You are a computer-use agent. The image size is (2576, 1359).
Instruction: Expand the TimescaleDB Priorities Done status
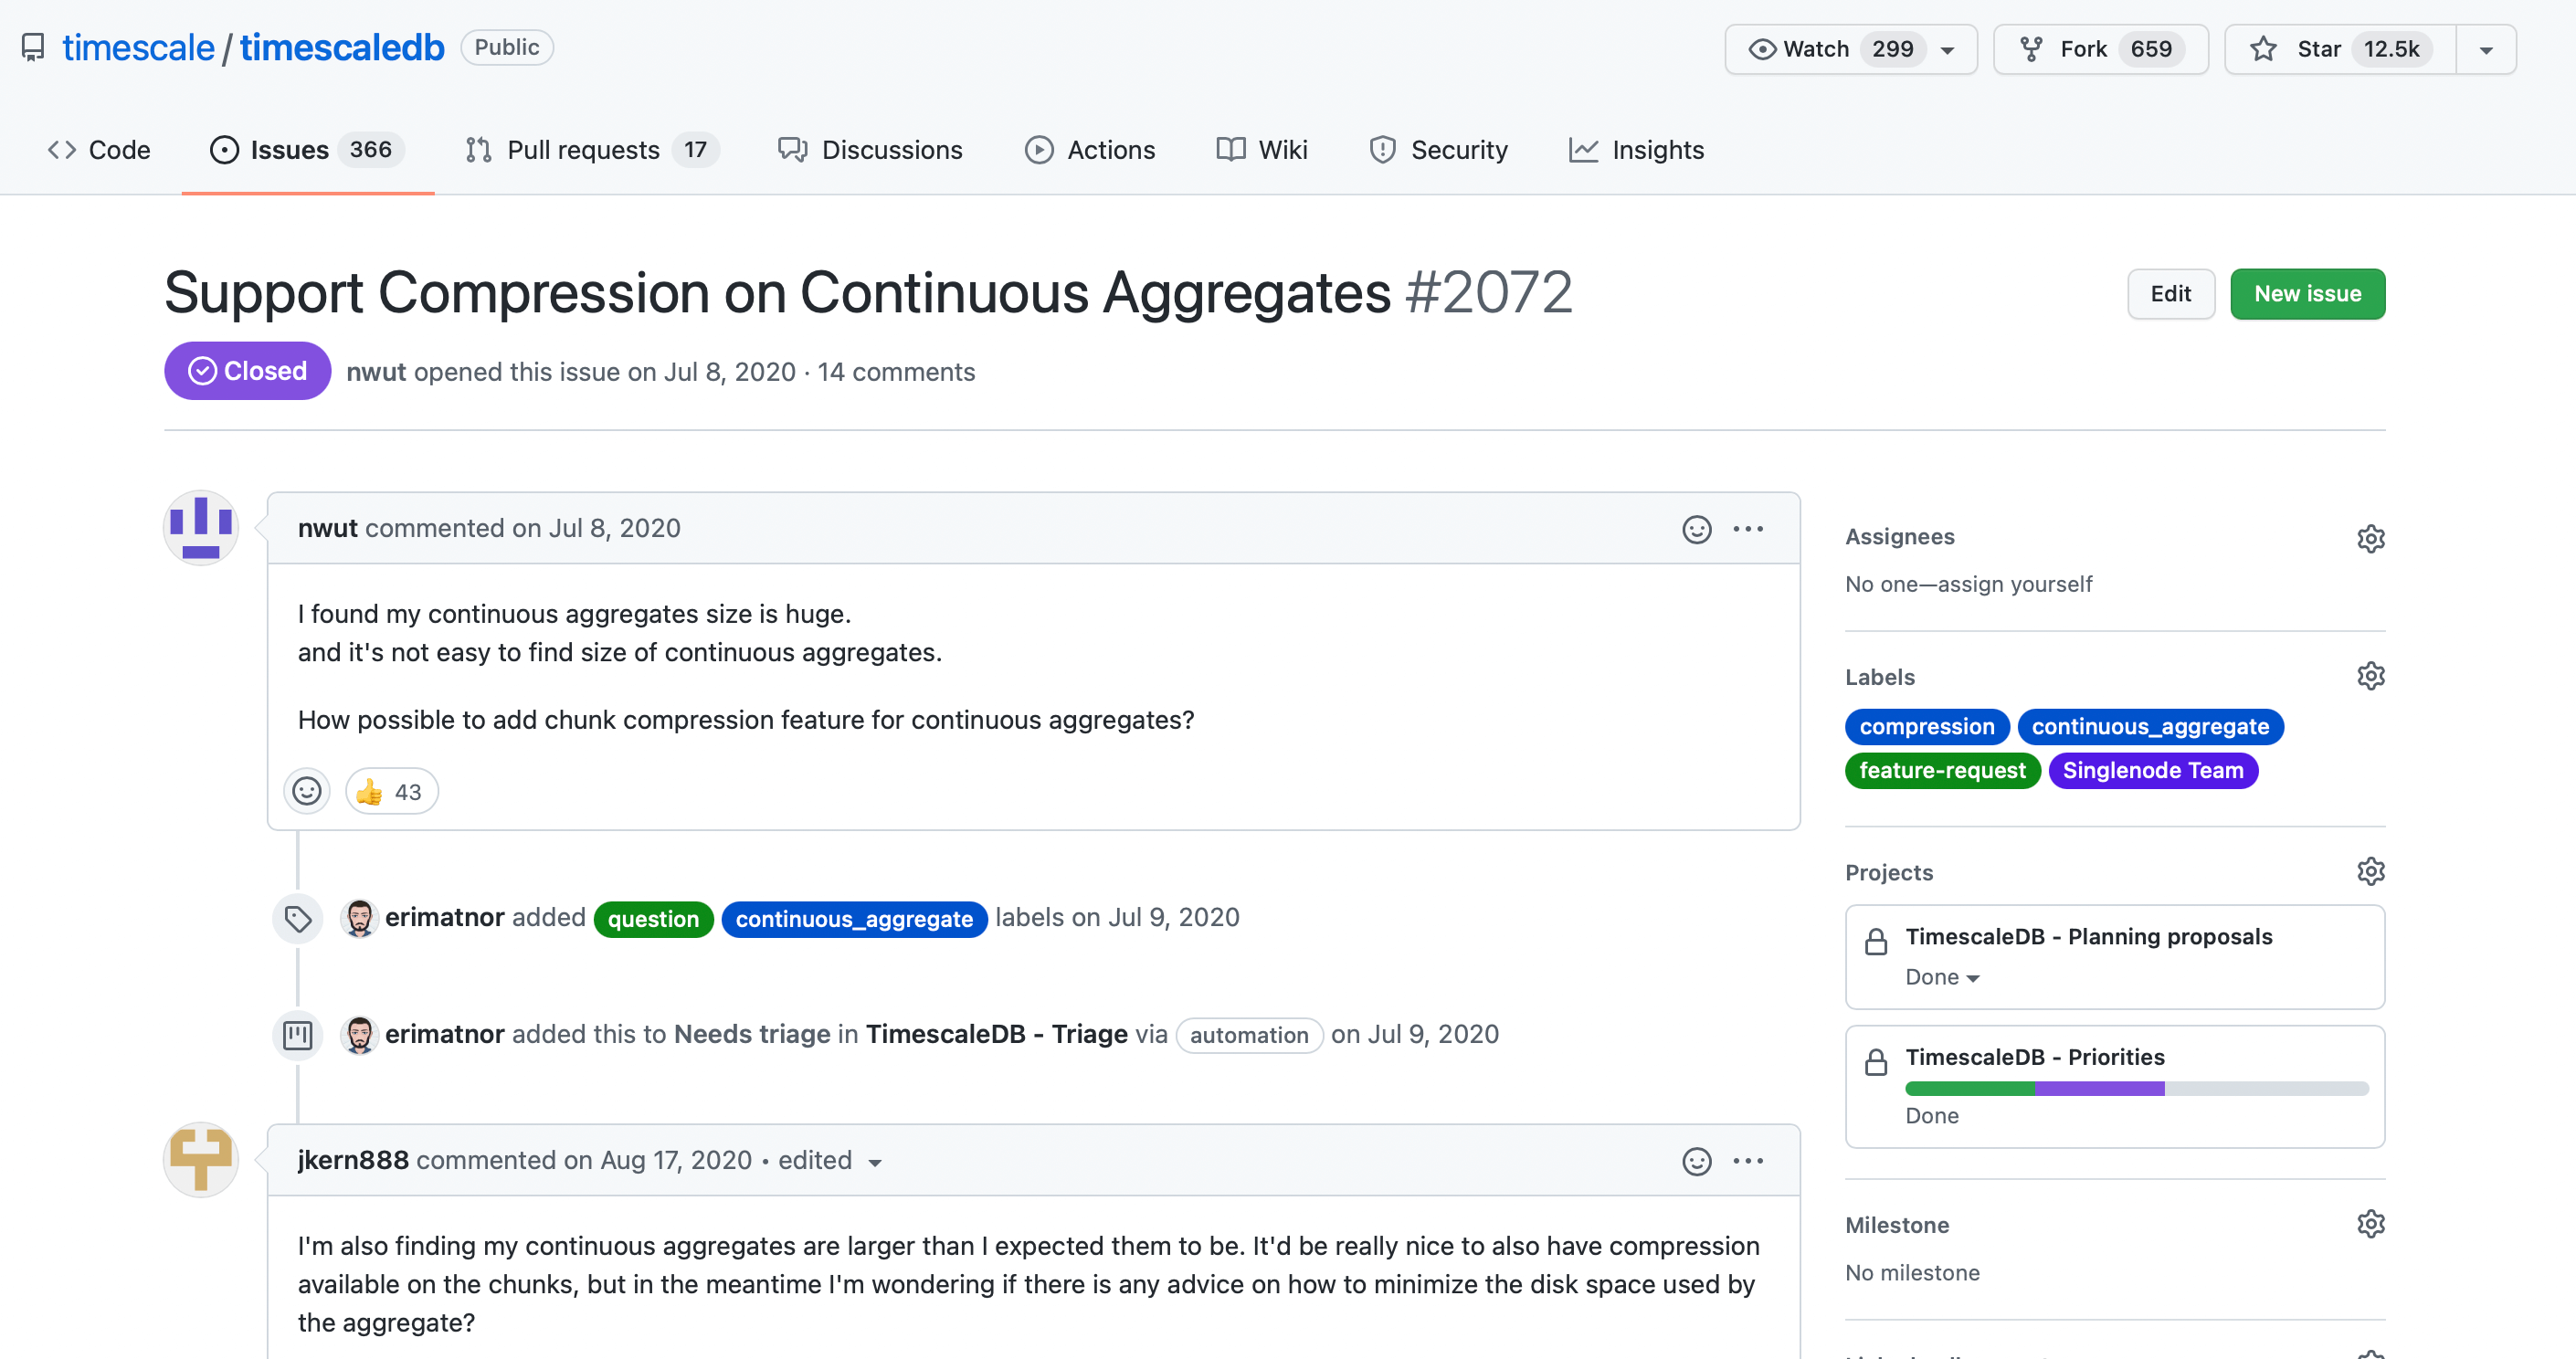pyautogui.click(x=1932, y=1115)
